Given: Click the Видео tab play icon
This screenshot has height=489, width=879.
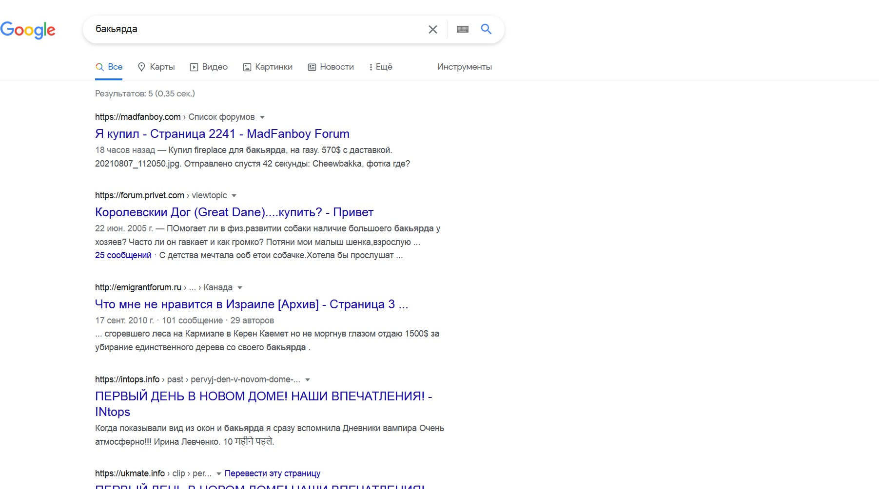Looking at the screenshot, I should pos(194,67).
